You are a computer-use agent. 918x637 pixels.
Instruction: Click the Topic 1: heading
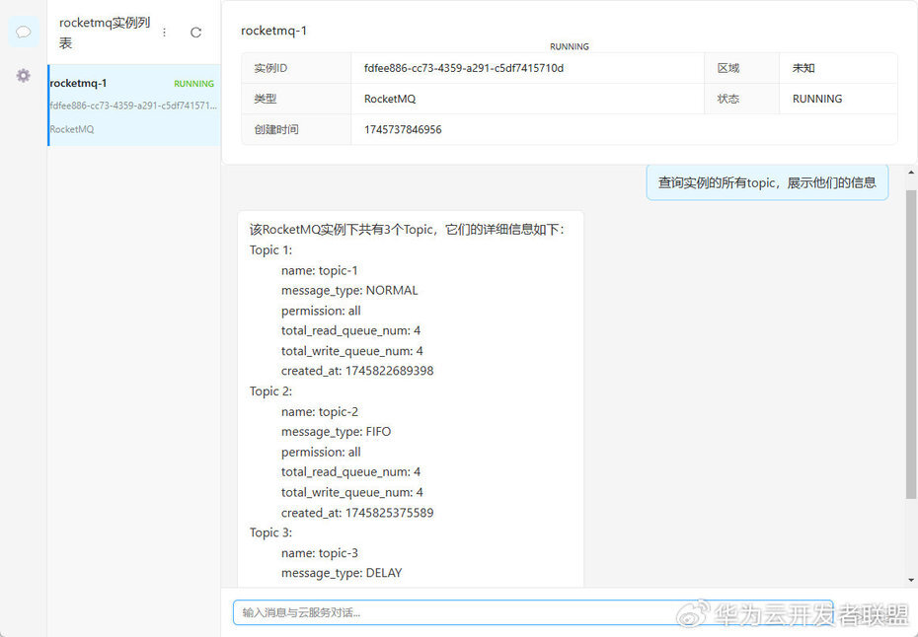pos(270,249)
